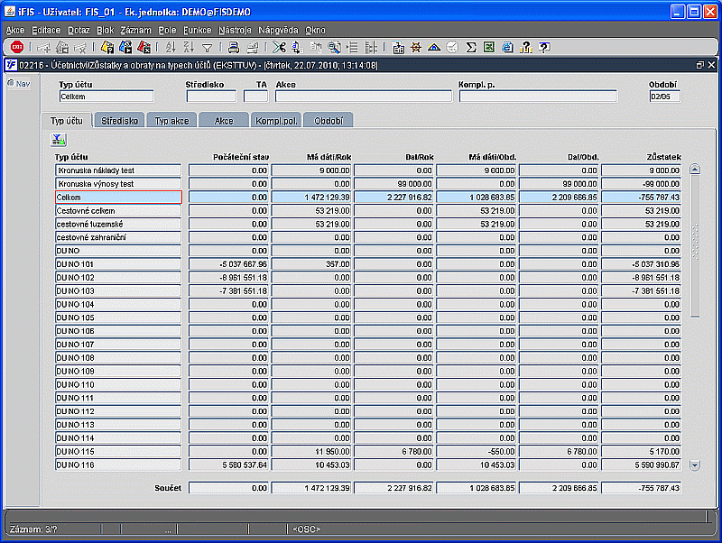Switch to the Období tab
722x543 pixels.
click(x=329, y=121)
